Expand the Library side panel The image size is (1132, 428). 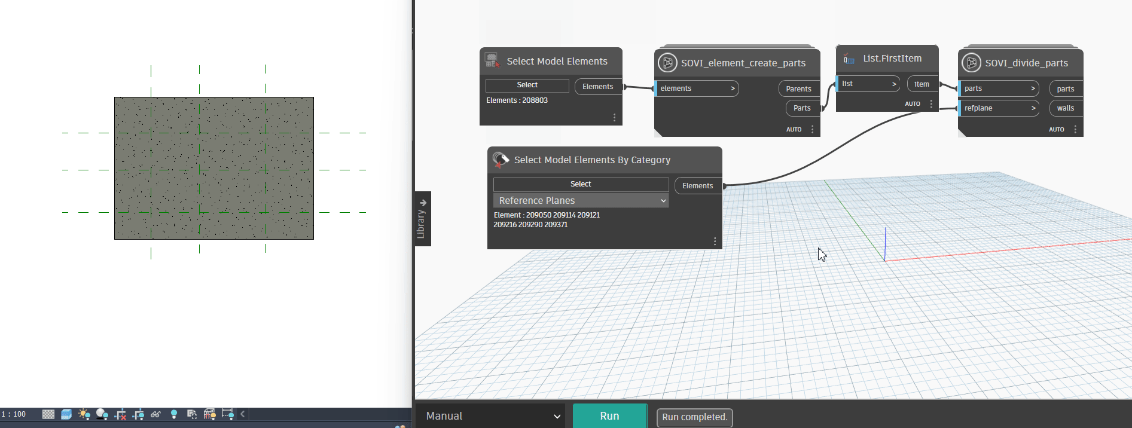(422, 218)
